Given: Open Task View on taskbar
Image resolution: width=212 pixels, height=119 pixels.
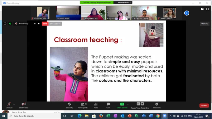Looking at the screenshot, I should (x=72, y=116).
